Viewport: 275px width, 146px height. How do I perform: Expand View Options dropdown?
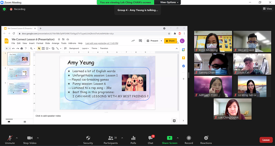(x=170, y=2)
